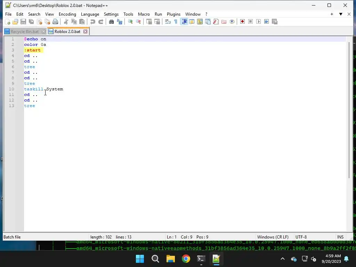
Task: Open the View menu
Action: click(49, 14)
